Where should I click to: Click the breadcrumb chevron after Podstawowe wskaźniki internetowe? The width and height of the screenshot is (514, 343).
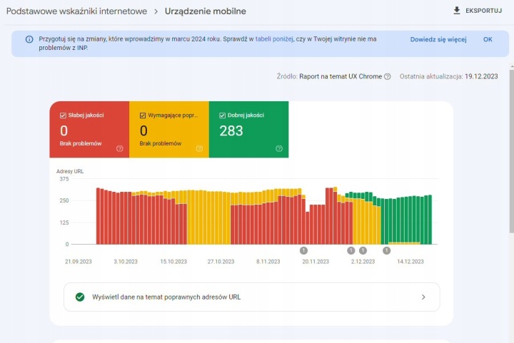click(x=156, y=11)
